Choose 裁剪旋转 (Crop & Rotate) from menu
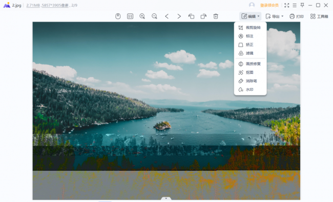The width and height of the screenshot is (333, 202). pos(250,28)
